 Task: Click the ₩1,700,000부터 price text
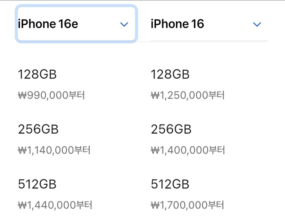(x=187, y=205)
